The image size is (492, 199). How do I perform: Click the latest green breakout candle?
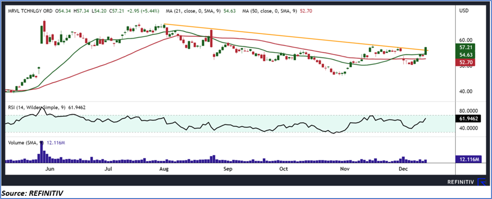(x=425, y=51)
